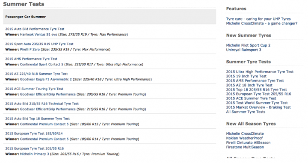Open the Uniroyal Rainsport 3 link

pos(243,50)
